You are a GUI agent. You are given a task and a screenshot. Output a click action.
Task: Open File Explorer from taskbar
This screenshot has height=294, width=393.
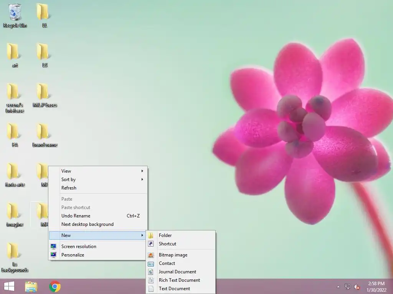click(31, 287)
